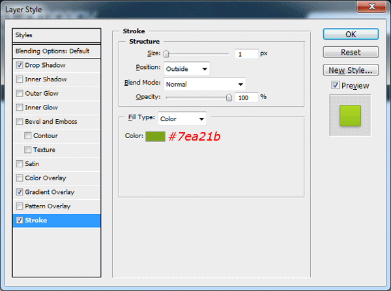Enable the Outer Glow checkbox
Screen dimensions: 391x291
click(x=20, y=94)
